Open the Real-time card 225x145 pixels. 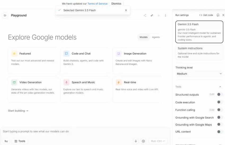[138, 89]
